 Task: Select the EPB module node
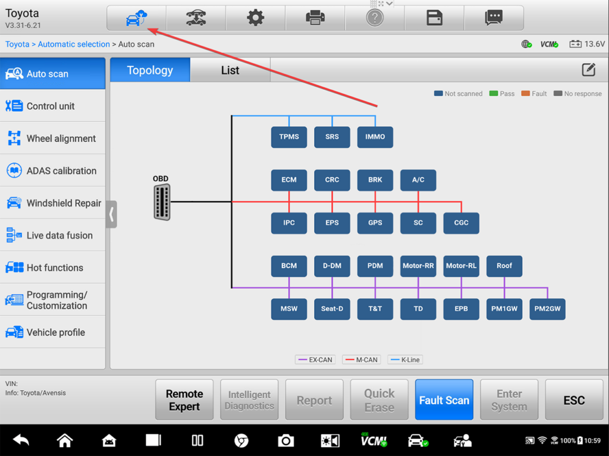pos(462,309)
